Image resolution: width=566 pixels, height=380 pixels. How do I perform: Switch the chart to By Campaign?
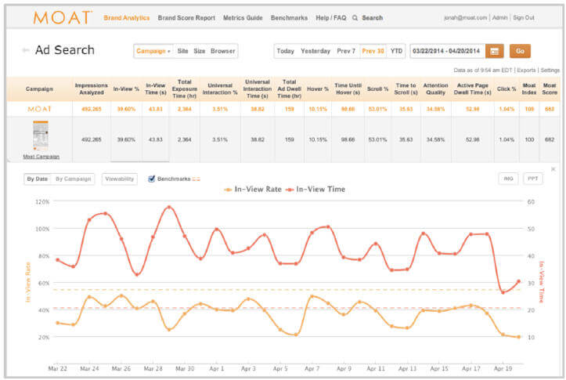[x=73, y=179]
